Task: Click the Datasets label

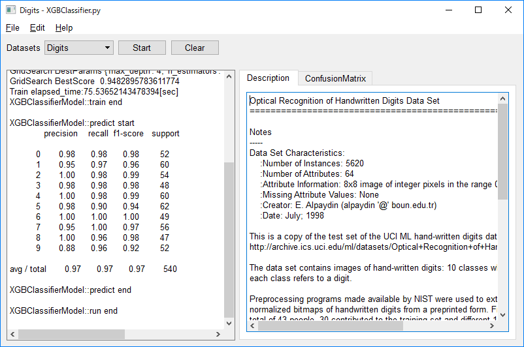Action: click(x=24, y=48)
